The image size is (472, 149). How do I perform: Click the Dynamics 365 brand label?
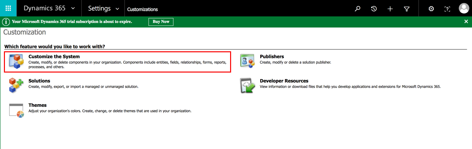[44, 8]
